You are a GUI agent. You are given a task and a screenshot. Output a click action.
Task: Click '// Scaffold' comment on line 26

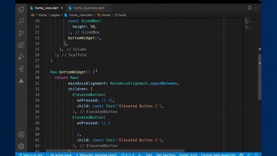74,55
